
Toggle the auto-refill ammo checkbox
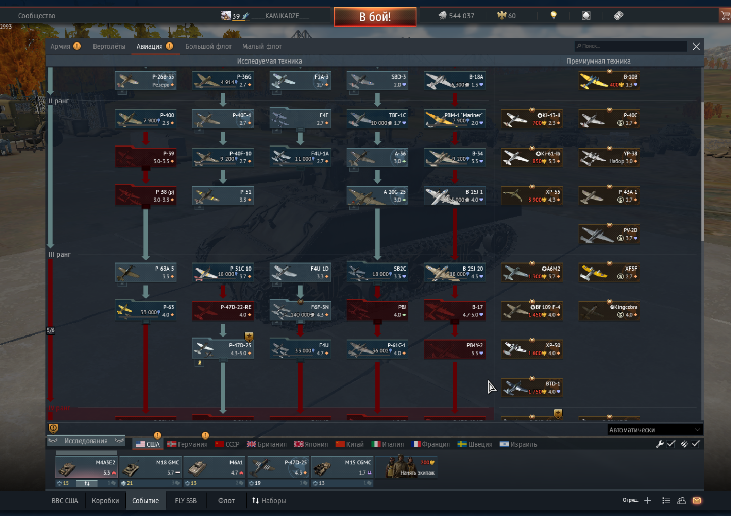point(696,444)
